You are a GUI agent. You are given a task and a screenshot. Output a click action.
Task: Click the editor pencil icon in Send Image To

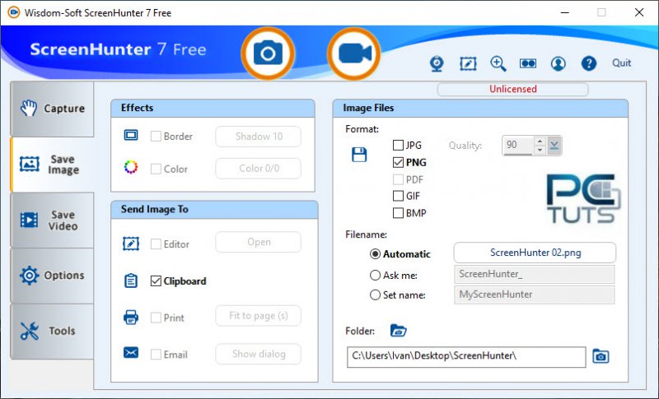tap(131, 244)
